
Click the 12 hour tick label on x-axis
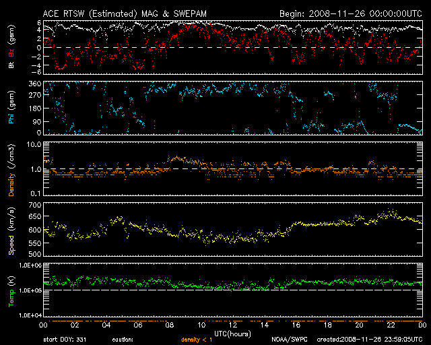coord(232,325)
